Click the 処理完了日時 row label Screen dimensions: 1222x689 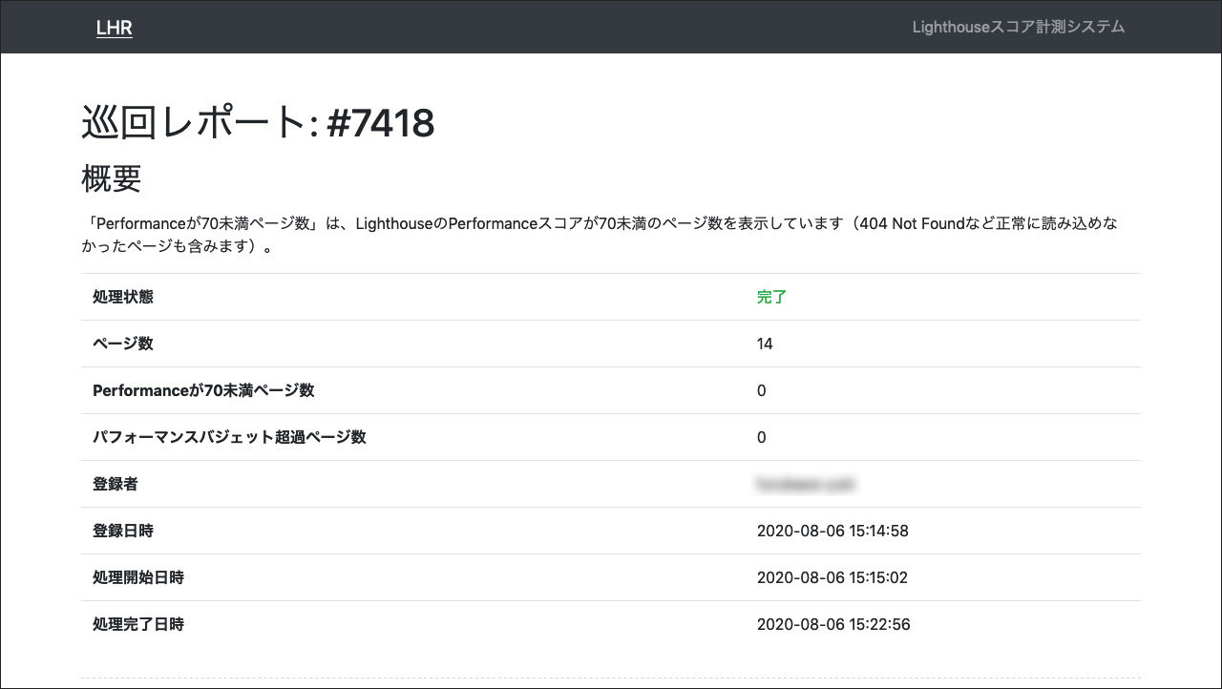[x=137, y=624]
